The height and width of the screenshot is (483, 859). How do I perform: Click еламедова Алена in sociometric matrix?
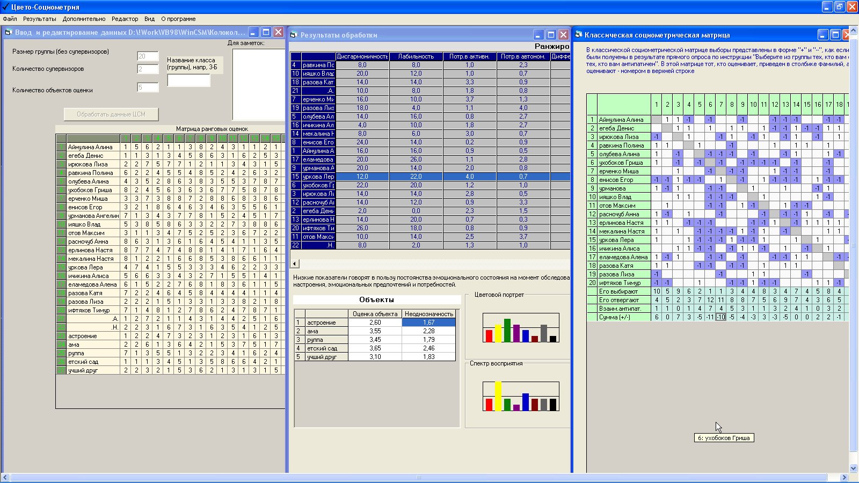click(x=623, y=257)
